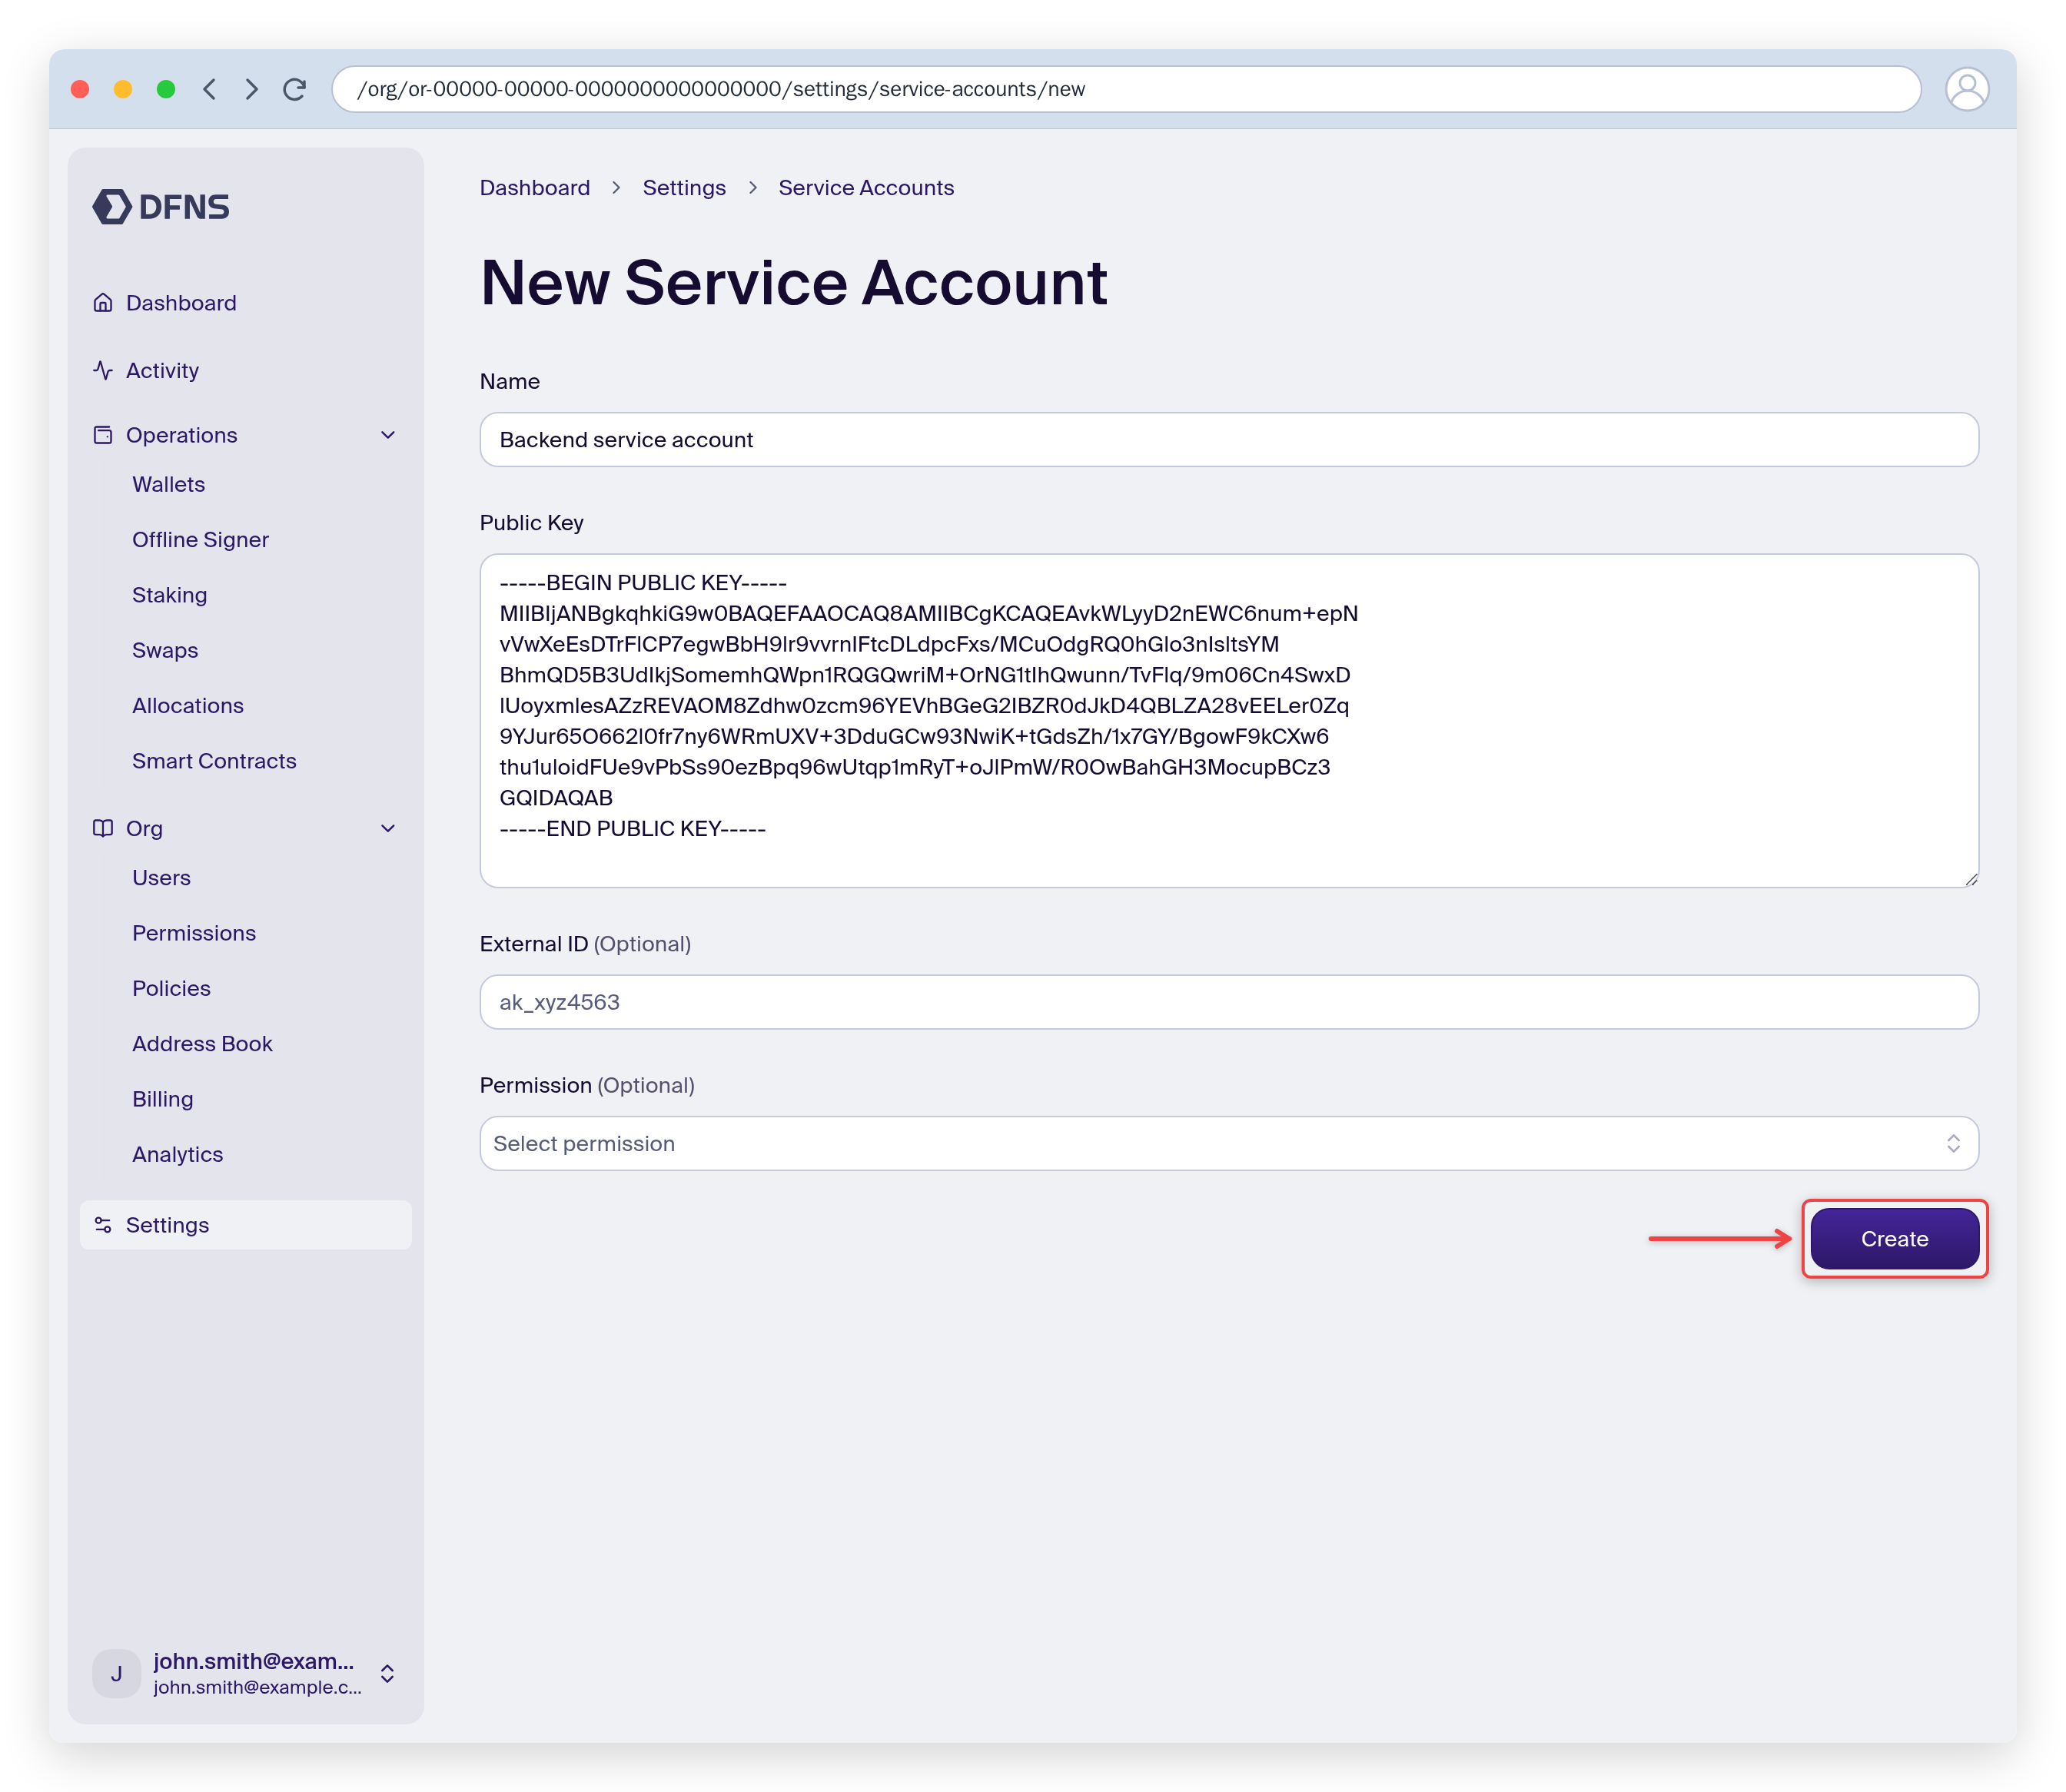Open the Swaps page

[x=165, y=650]
